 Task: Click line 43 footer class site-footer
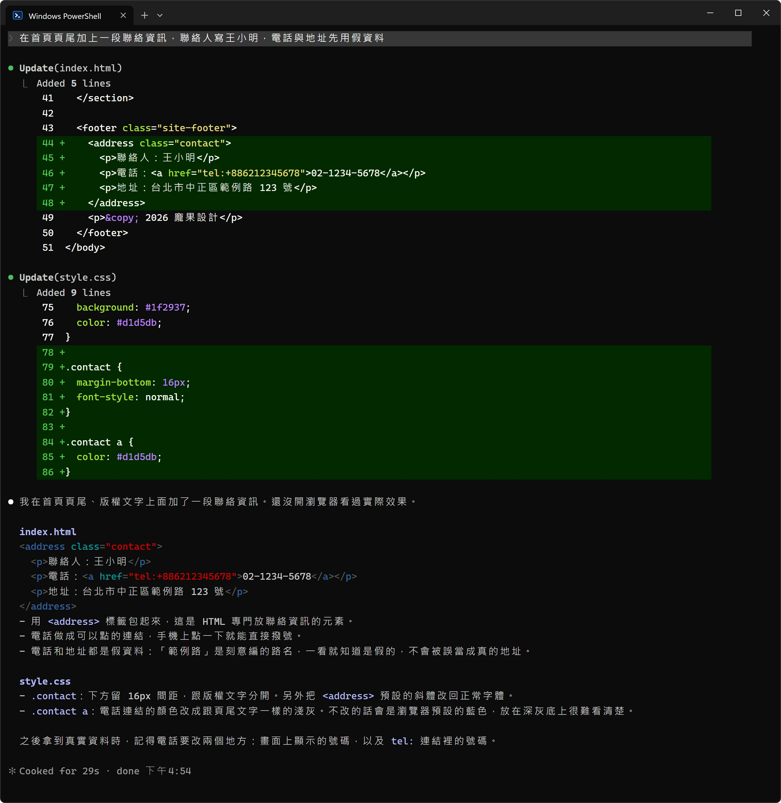tap(139, 128)
